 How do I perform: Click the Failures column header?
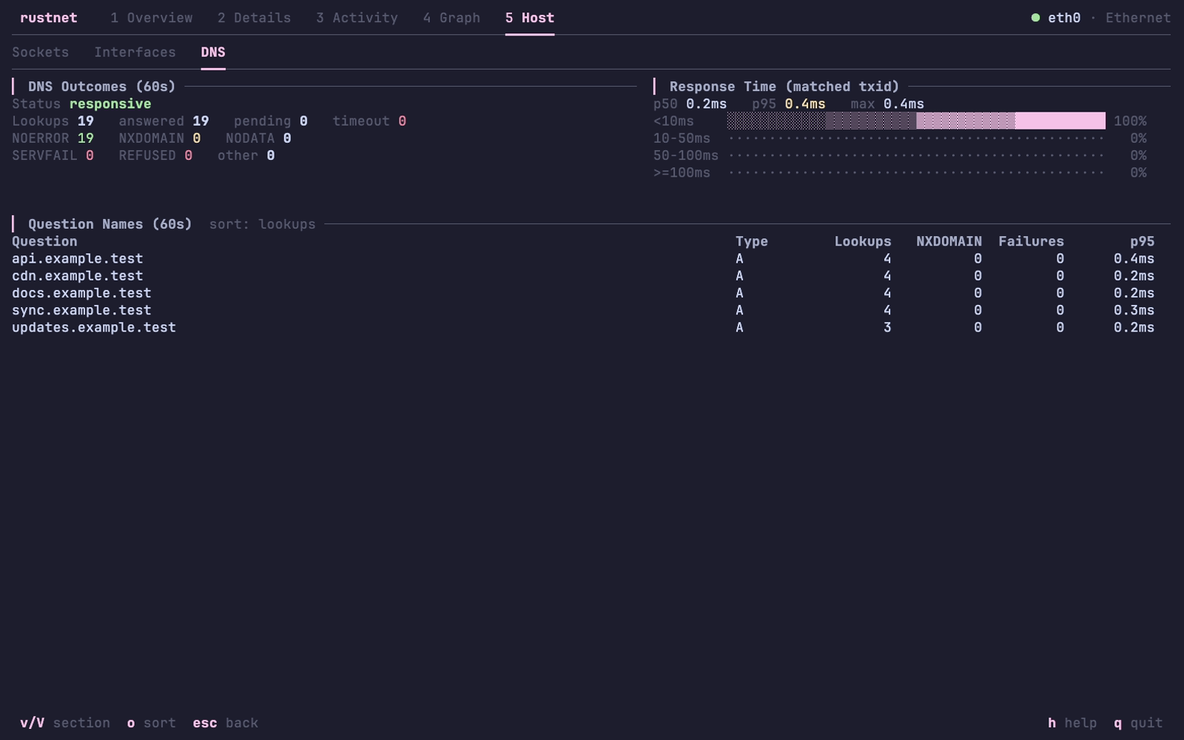1031,242
